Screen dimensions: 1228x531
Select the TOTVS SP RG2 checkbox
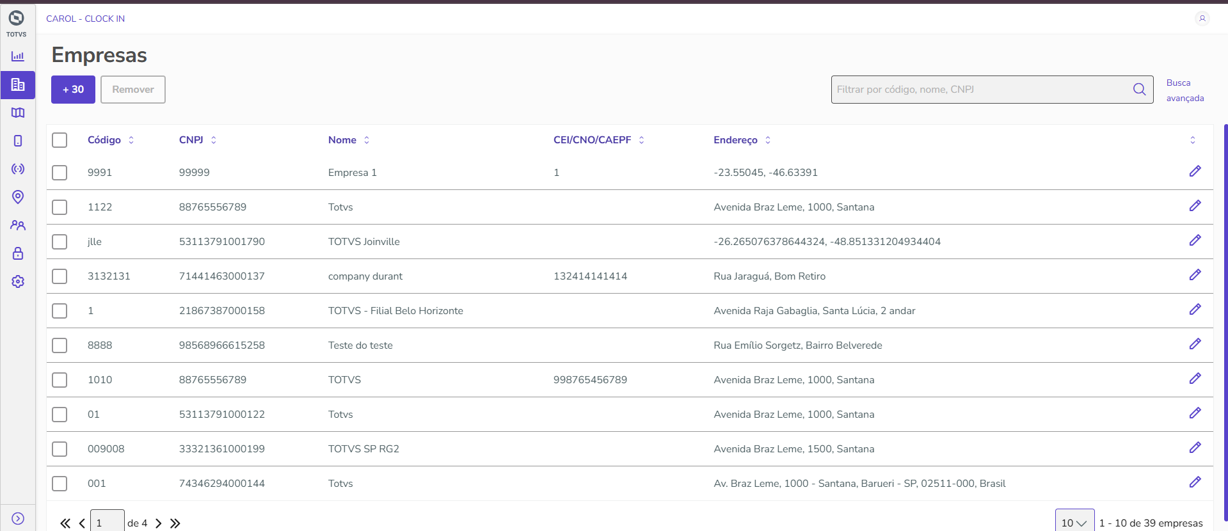click(60, 449)
